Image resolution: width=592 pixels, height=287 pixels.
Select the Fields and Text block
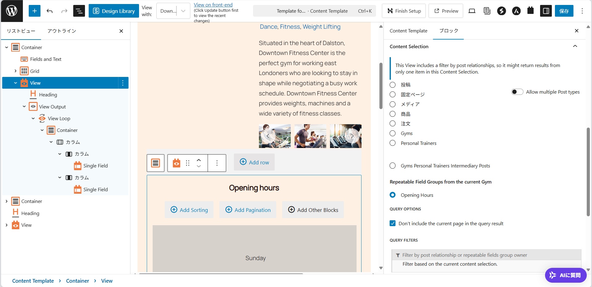[x=46, y=59]
